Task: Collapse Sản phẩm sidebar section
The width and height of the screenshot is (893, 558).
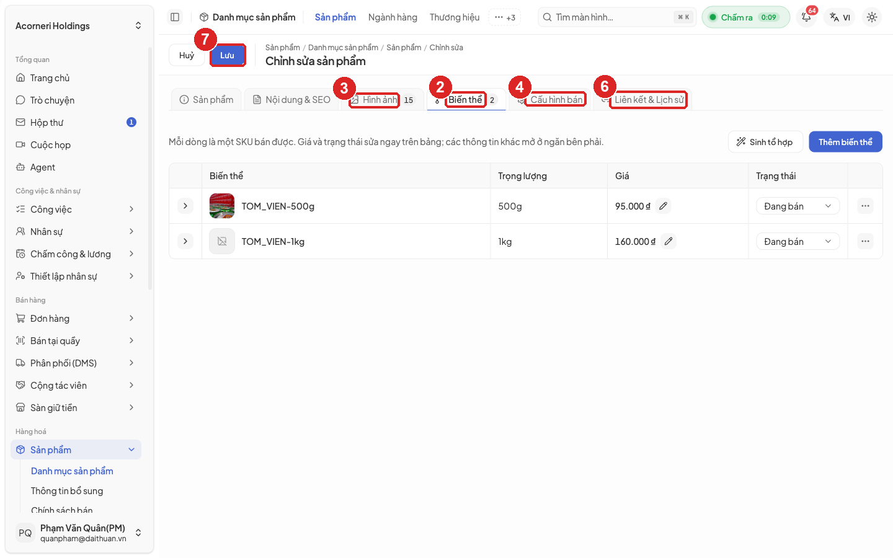Action: pos(76,450)
